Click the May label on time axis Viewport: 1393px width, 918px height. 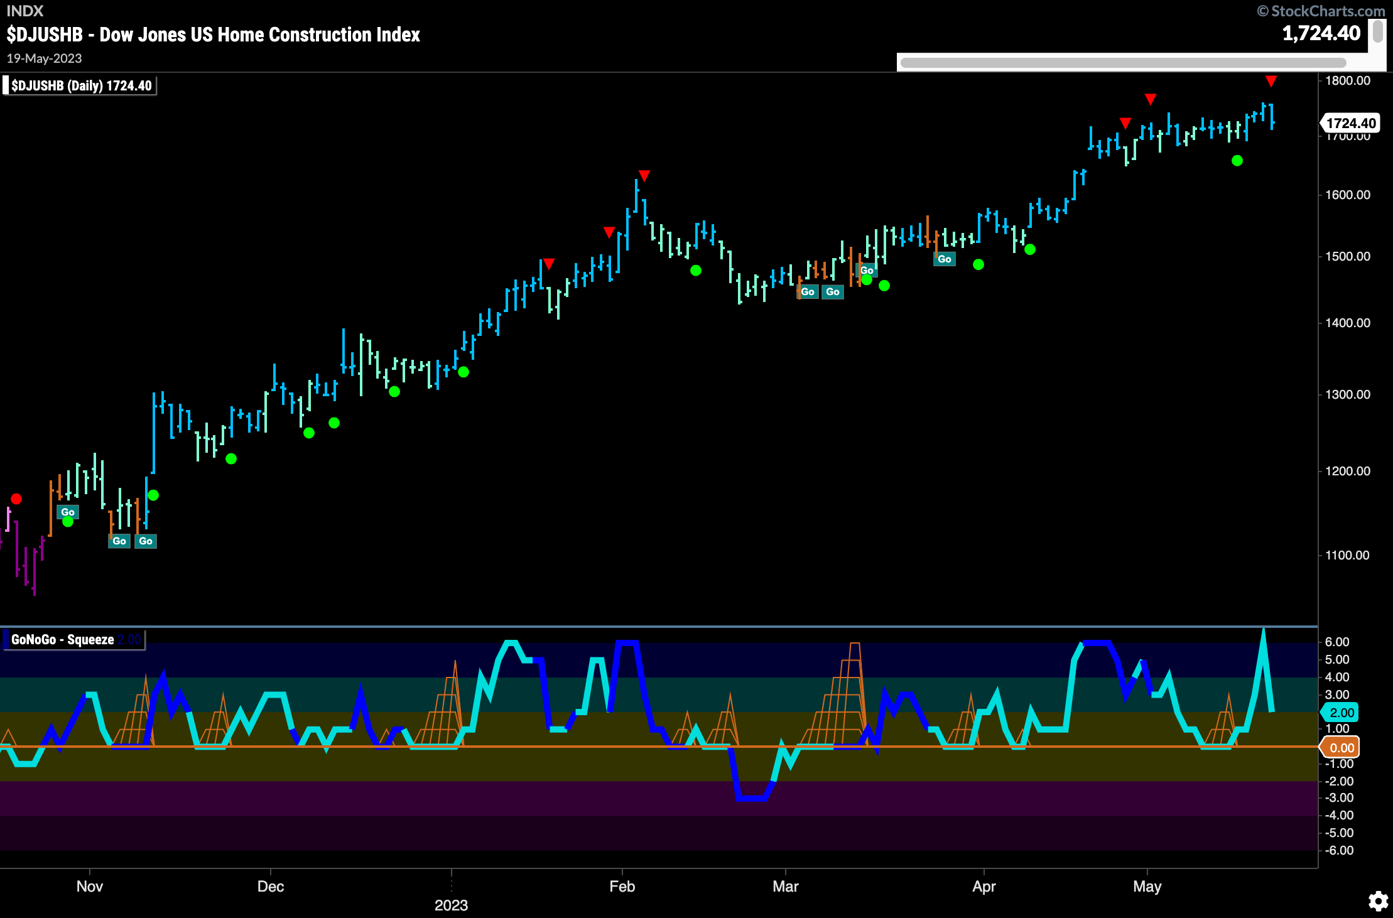1147,886
